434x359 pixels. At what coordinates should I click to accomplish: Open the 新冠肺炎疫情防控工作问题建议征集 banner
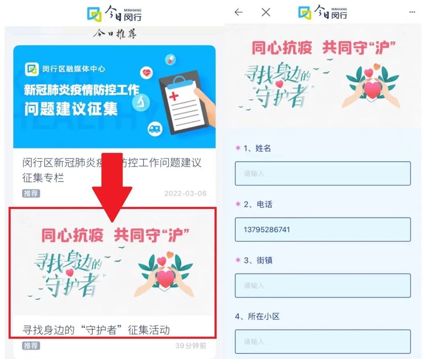[x=114, y=97]
